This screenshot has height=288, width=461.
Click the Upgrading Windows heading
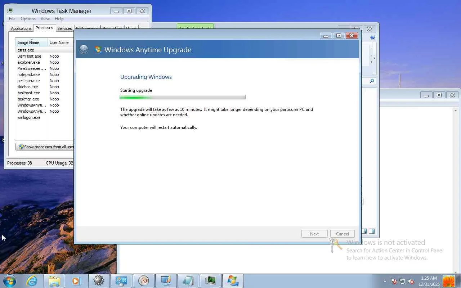click(146, 77)
